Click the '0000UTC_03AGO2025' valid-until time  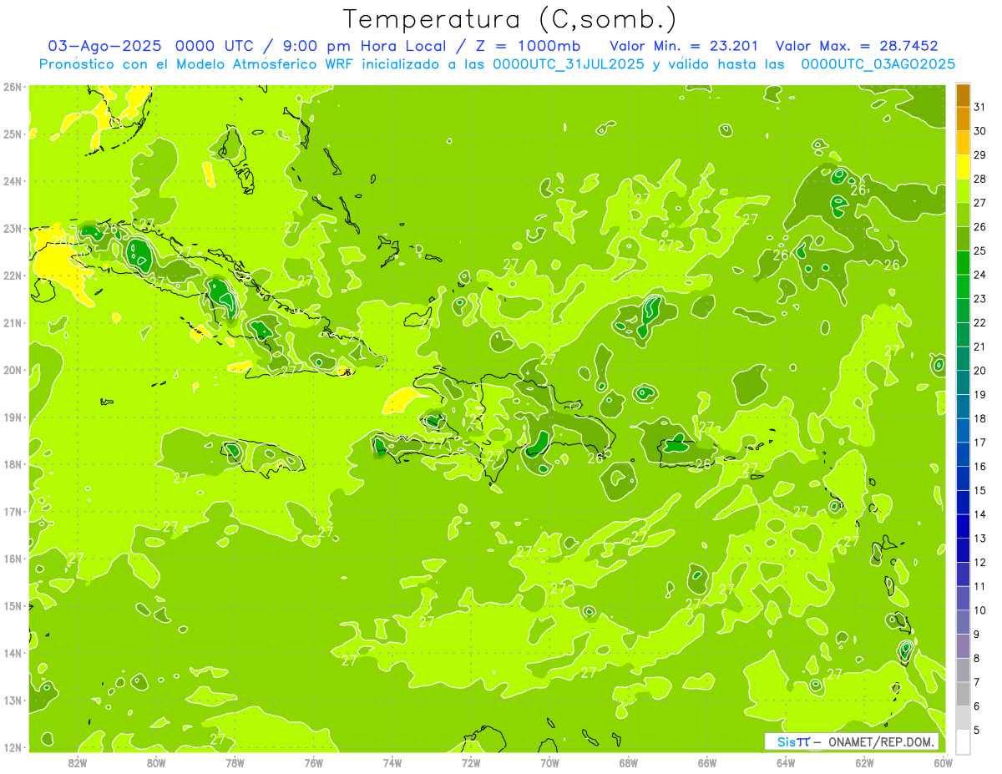coord(878,63)
